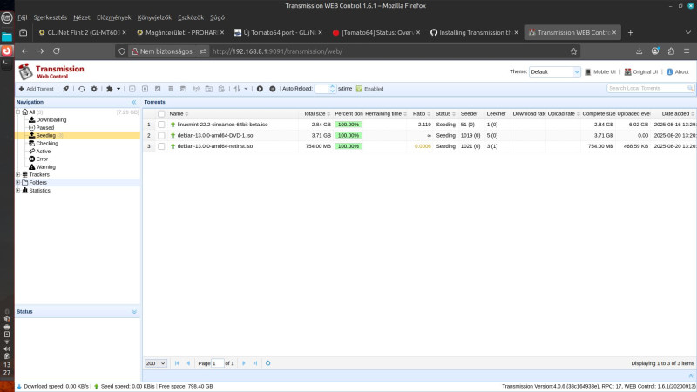Screen dimensions: 697x392
Task: Open the dropdown arrow beside the puzzle-piece icon
Action: pos(118,89)
